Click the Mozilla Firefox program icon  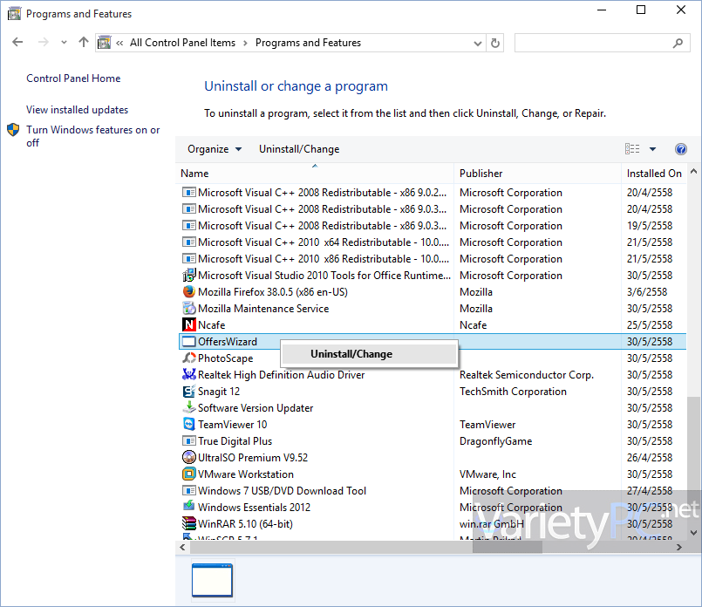point(189,292)
